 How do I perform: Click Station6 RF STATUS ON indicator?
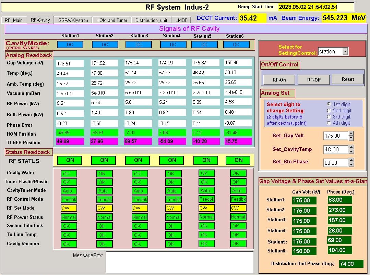pos(238,160)
